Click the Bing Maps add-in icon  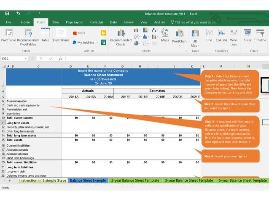pyautogui.click(x=103, y=33)
